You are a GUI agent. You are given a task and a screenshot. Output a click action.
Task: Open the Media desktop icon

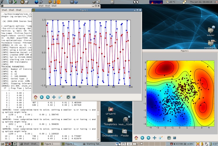click(x=125, y=132)
